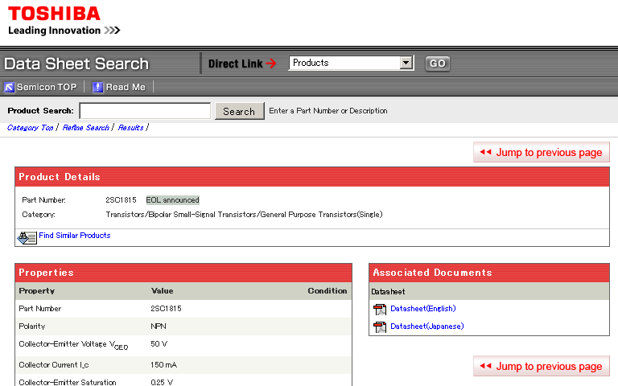
Task: Open Find Similar Products link
Action: pyautogui.click(x=75, y=236)
